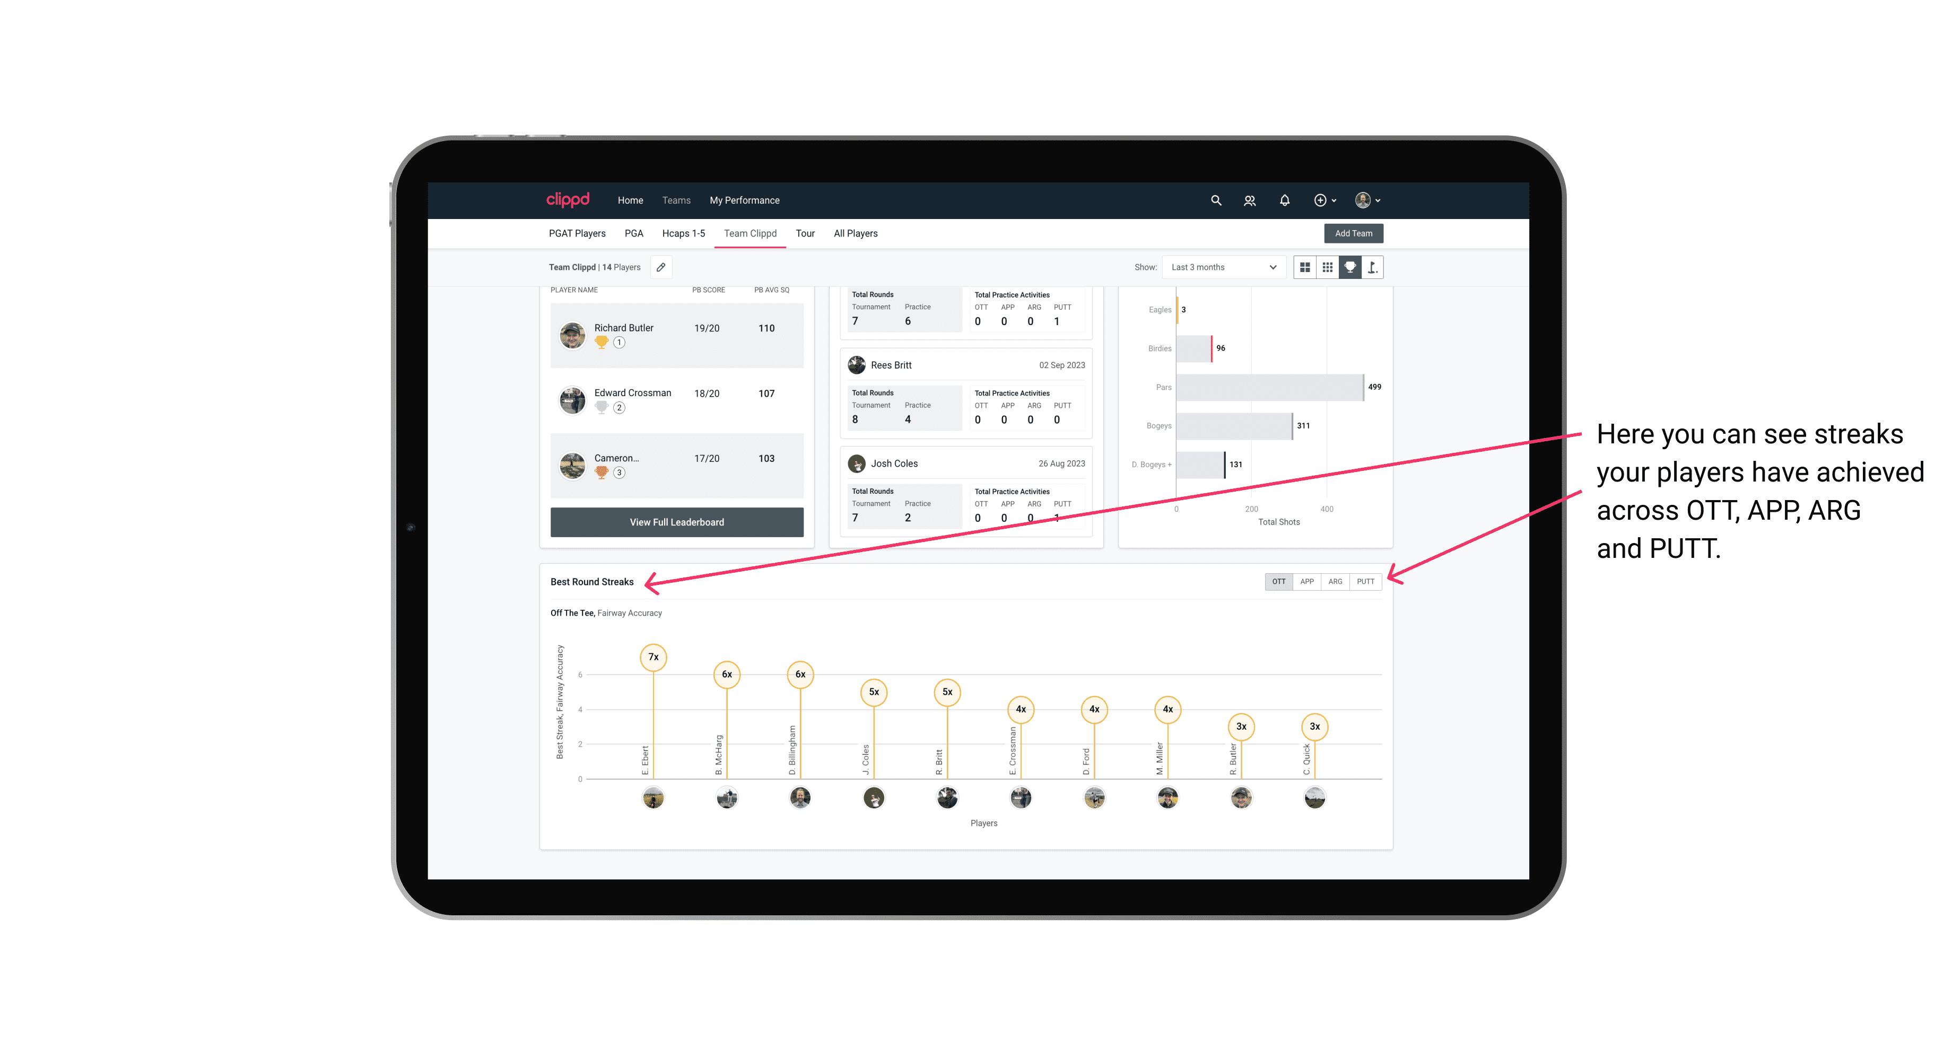This screenshot has width=1952, height=1050.
Task: Select the PUTT streak filter icon
Action: (1365, 581)
